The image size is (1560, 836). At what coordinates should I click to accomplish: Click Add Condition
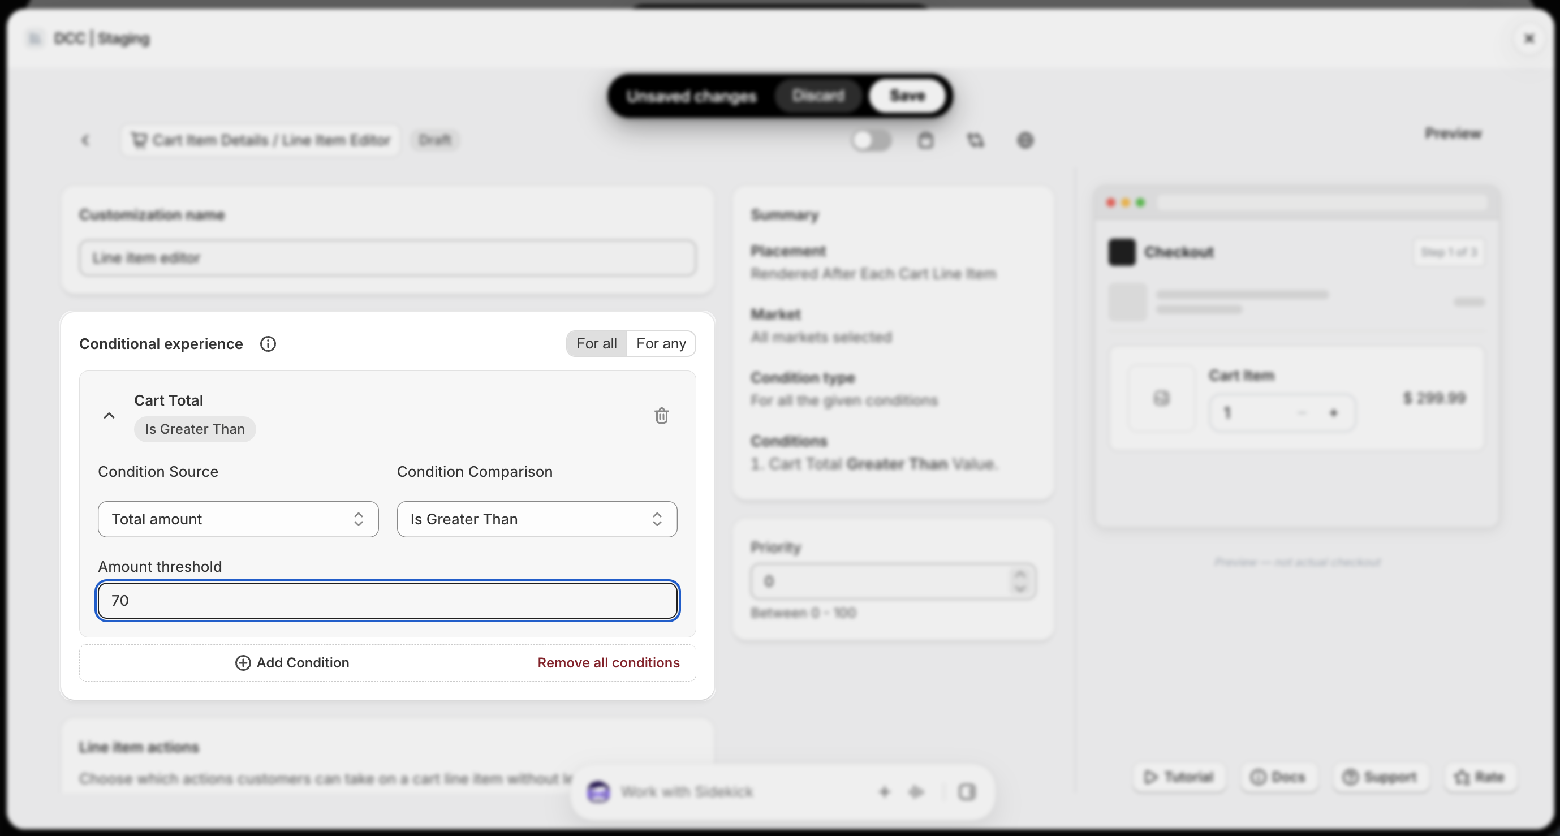(292, 663)
